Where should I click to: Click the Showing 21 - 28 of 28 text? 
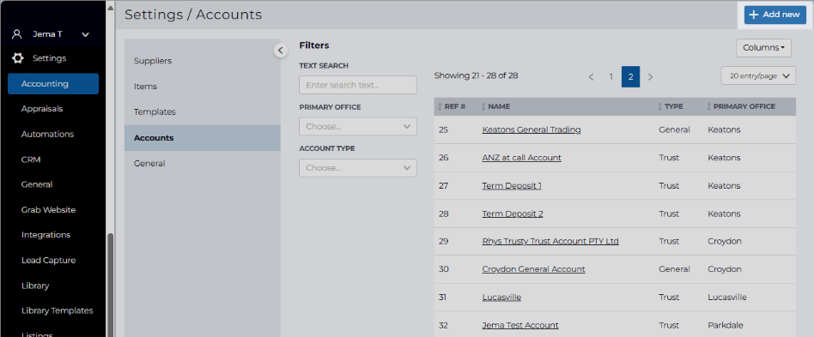tap(476, 75)
